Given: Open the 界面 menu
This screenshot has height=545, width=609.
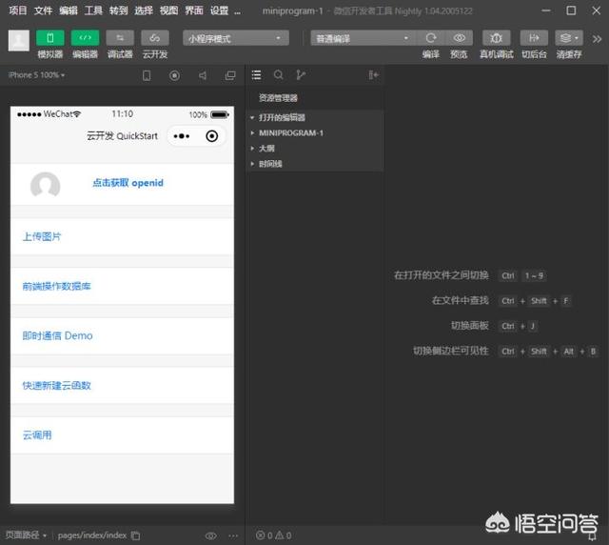Looking at the screenshot, I should (194, 10).
